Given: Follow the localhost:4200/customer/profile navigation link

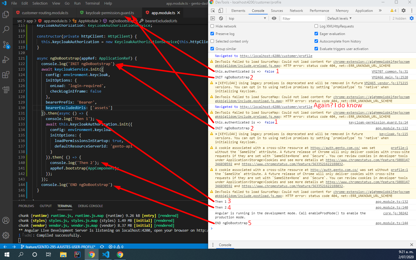Looking at the screenshot, I should (276, 56).
